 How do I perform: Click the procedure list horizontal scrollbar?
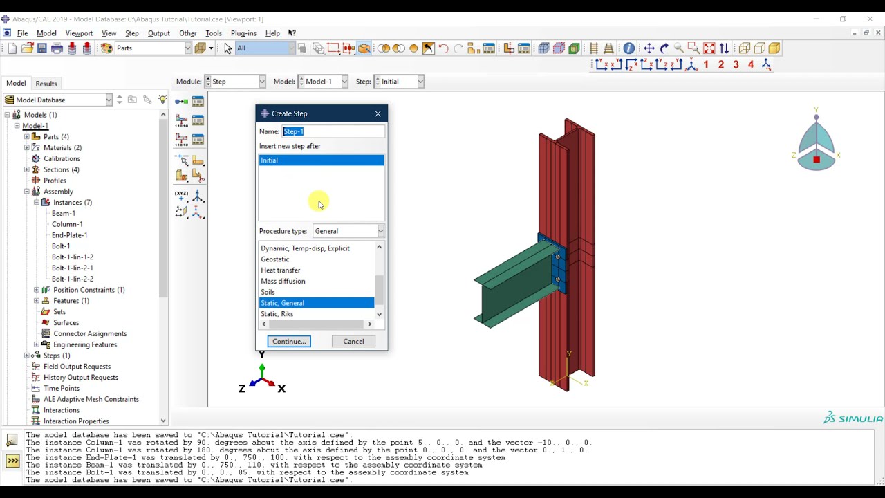[316, 324]
